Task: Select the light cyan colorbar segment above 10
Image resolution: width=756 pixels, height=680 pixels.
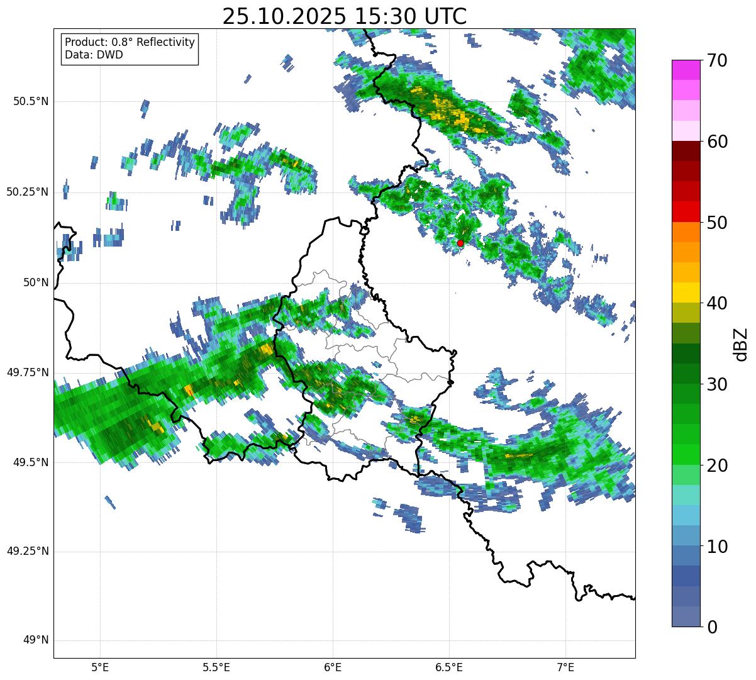Action: pos(686,515)
